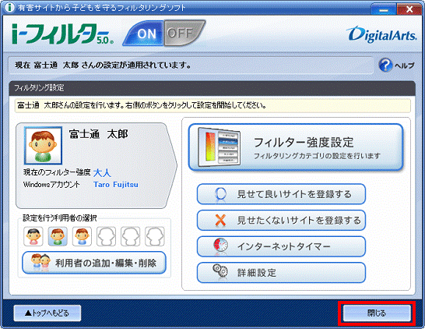Click the フィルター強度設定 button
425x329 pixels.
tap(296, 147)
